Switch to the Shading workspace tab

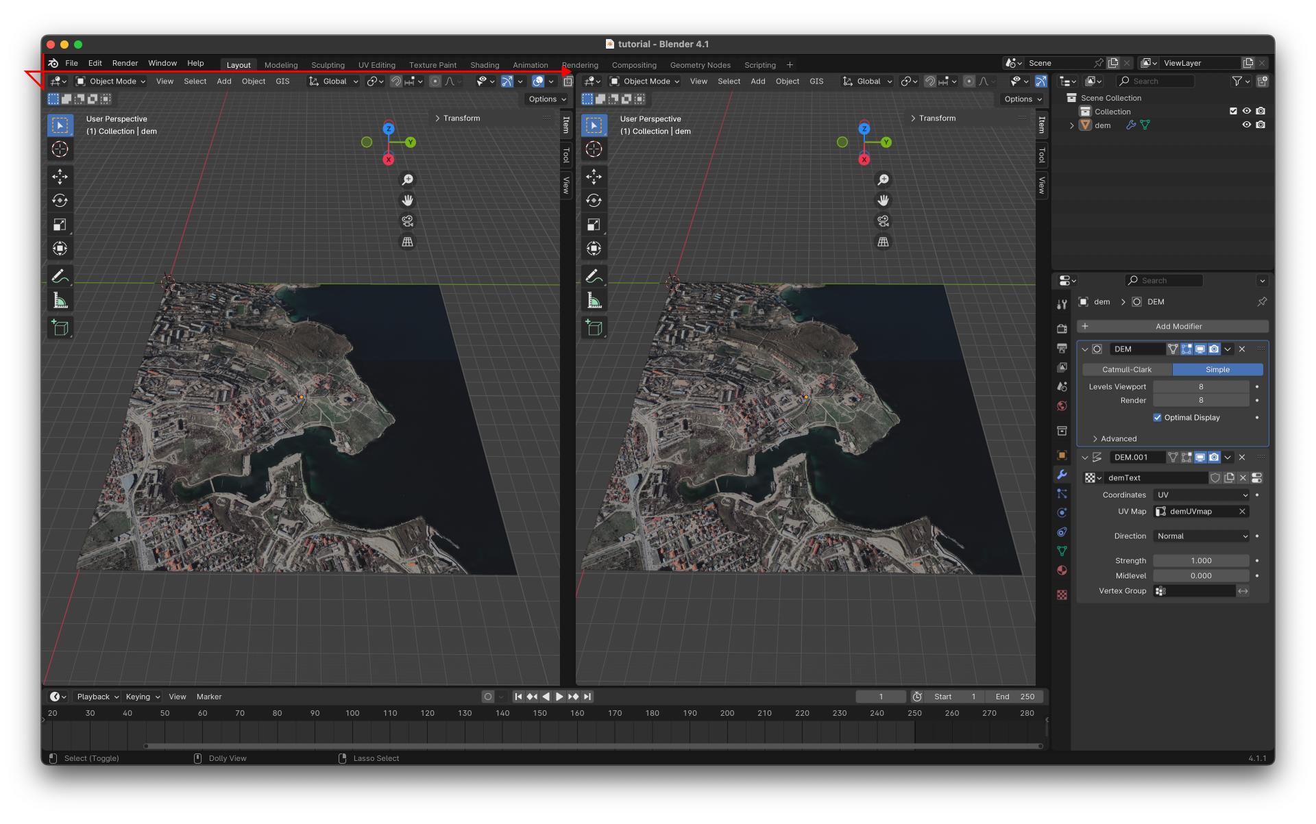click(x=485, y=65)
